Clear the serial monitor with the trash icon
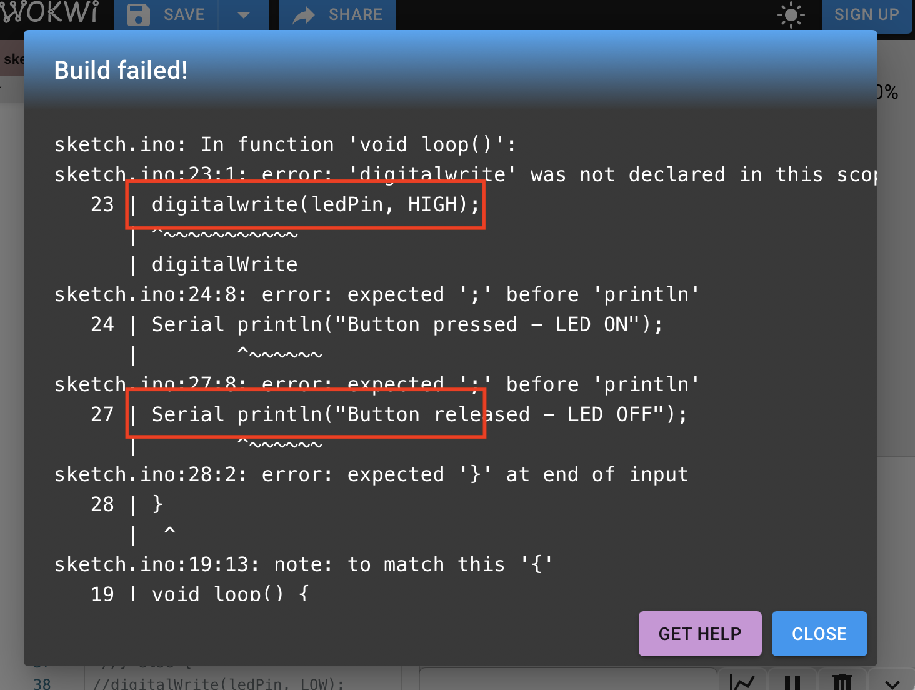 click(x=842, y=682)
